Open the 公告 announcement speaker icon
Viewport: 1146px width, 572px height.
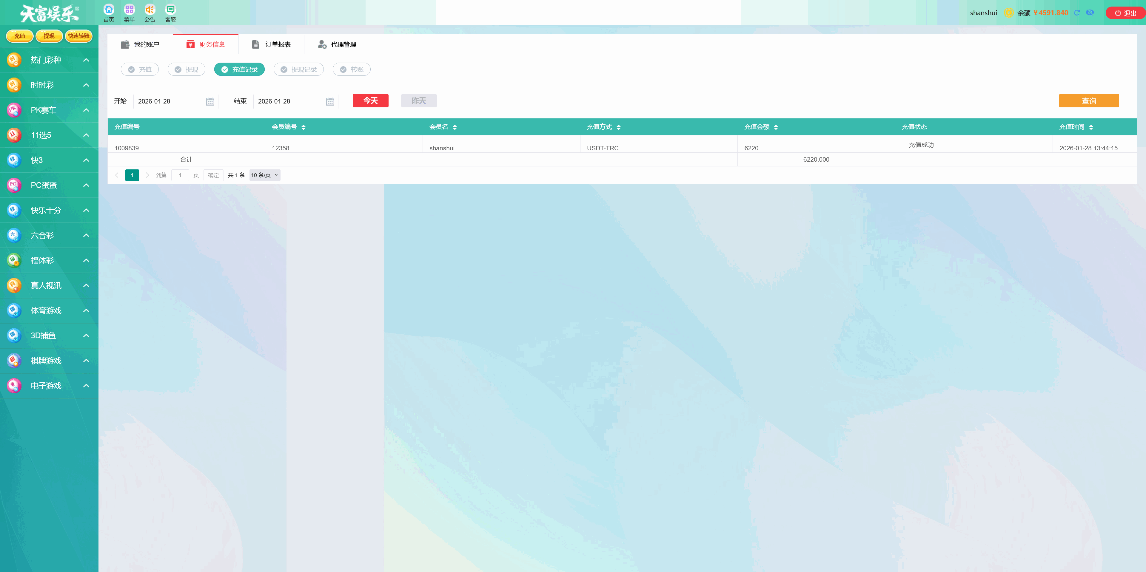click(x=150, y=10)
